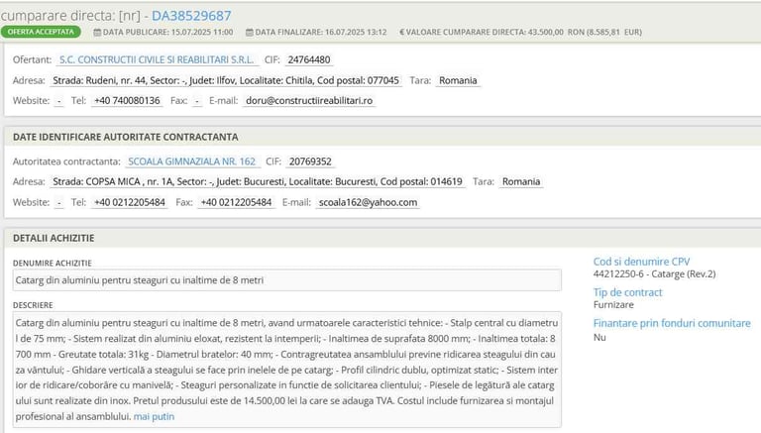Click the calendar icon beside DATA FINALIZARE

[250, 32]
